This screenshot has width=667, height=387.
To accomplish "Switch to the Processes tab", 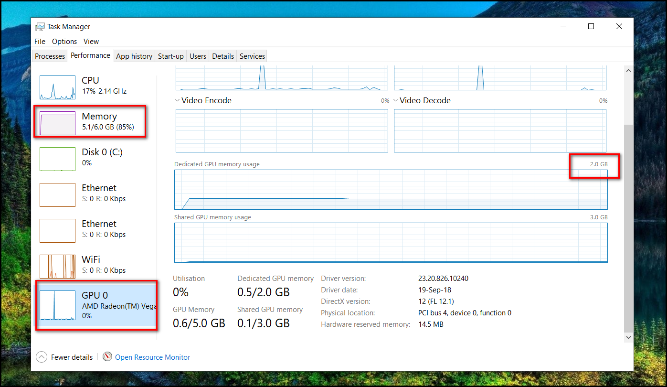I will pos(50,56).
